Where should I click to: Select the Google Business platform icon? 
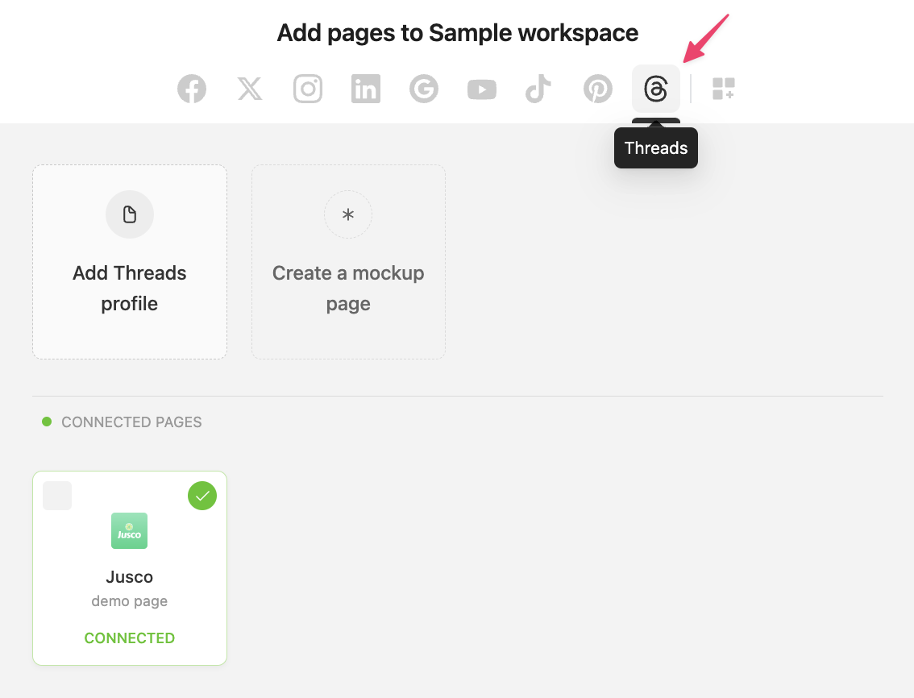(424, 89)
